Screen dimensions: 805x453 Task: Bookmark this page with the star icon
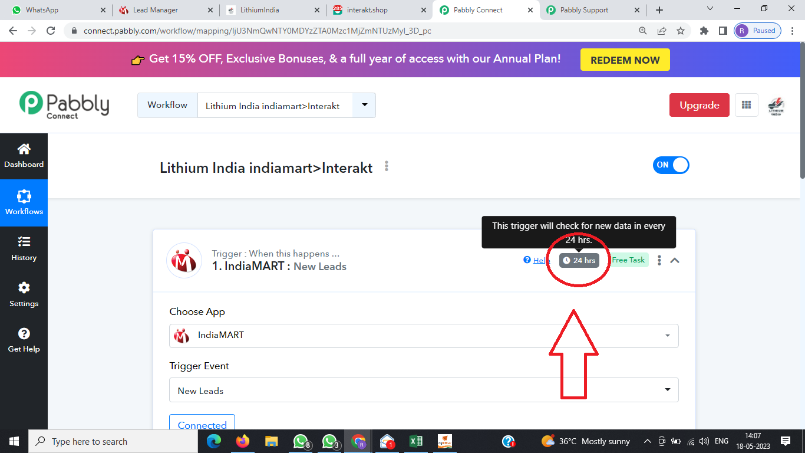point(681,31)
